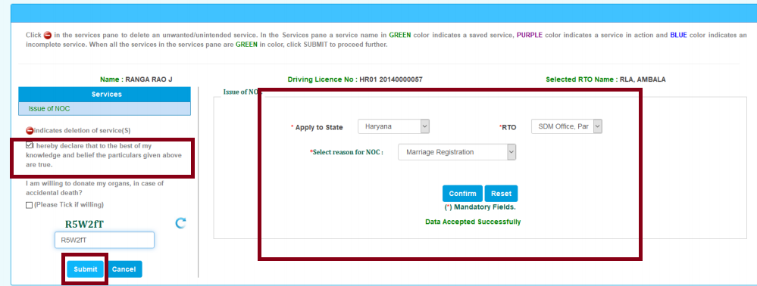Viewport: 757px width, 286px height.
Task: Click the Mandatory Fields note
Action: (x=480, y=207)
